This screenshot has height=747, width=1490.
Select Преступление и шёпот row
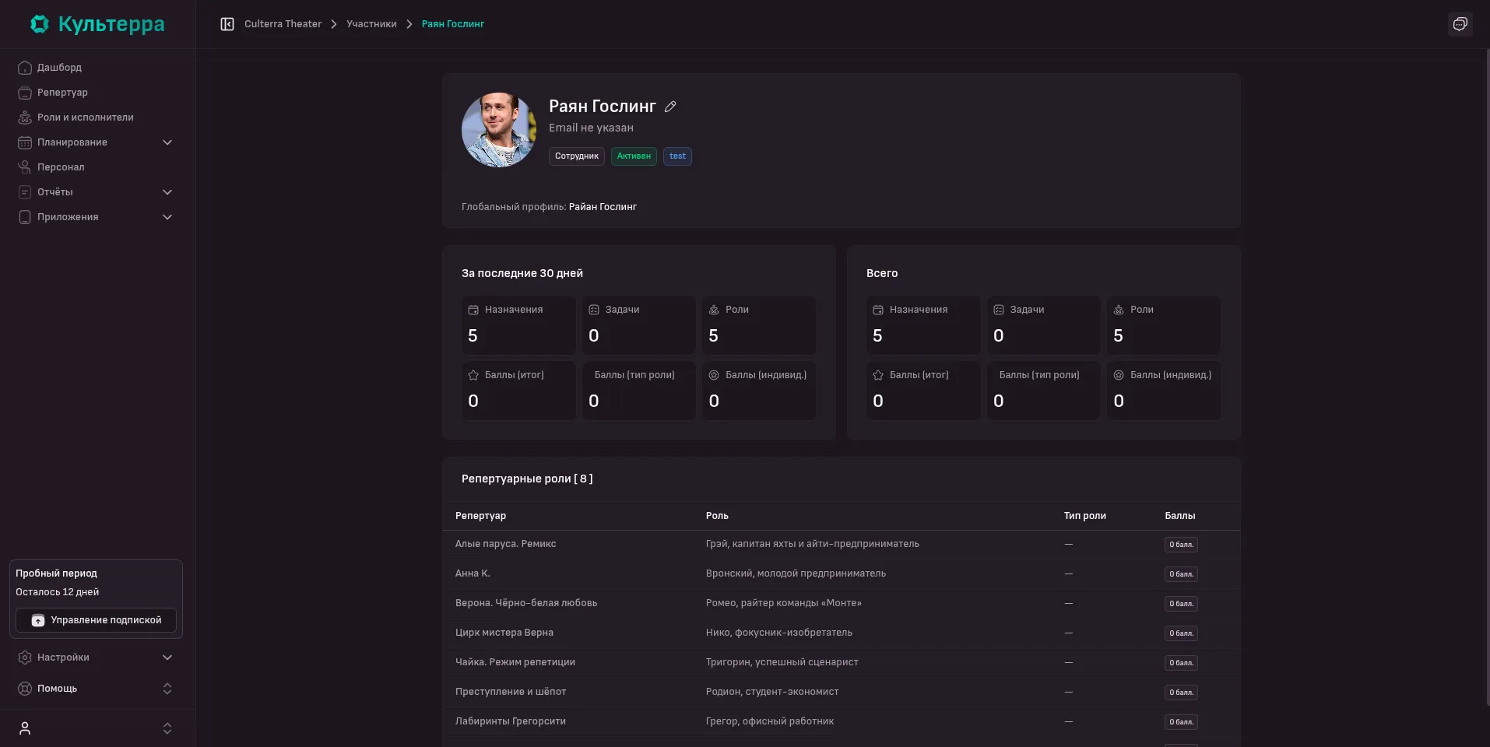coord(842,693)
